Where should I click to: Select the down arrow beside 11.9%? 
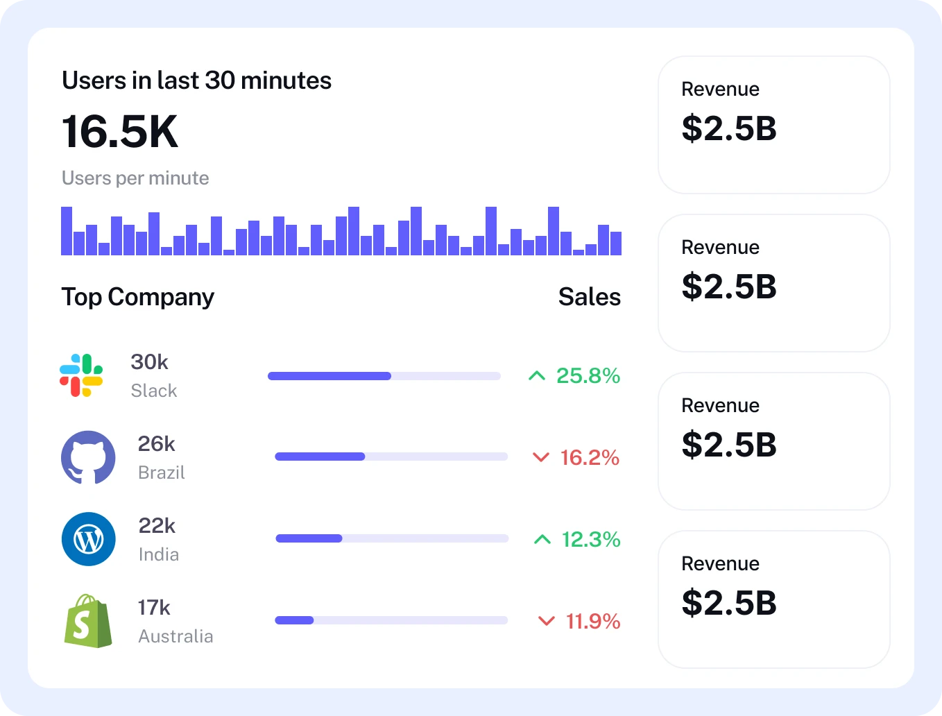pyautogui.click(x=547, y=621)
